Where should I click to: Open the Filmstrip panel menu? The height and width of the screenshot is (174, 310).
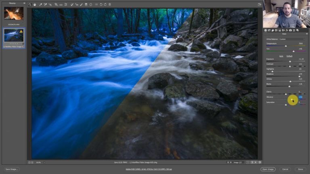point(24,3)
